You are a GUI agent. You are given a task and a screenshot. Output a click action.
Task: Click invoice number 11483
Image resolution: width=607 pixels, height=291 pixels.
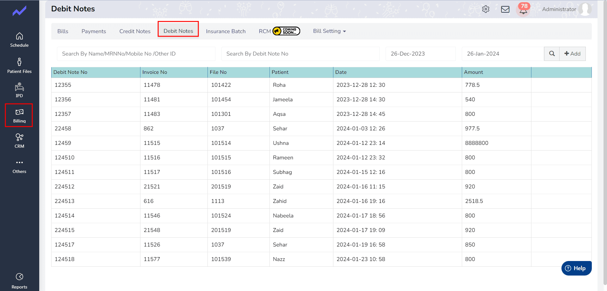coord(152,114)
